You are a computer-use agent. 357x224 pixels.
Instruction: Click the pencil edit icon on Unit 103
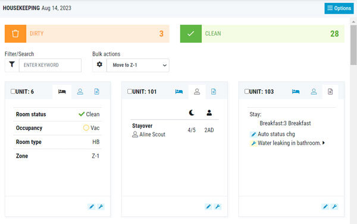[x=325, y=207]
